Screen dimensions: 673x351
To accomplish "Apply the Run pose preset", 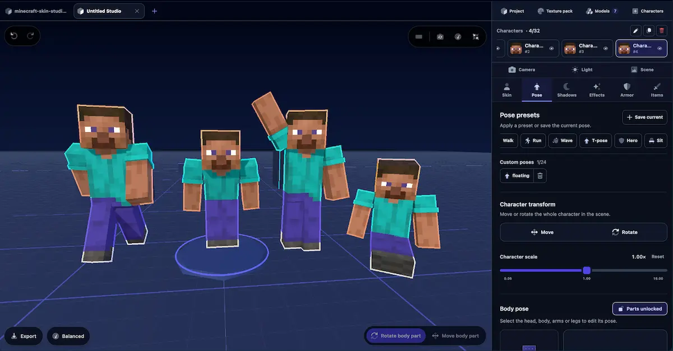I will pyautogui.click(x=533, y=141).
